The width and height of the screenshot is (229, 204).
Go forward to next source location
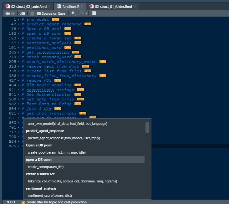(x=13, y=13)
